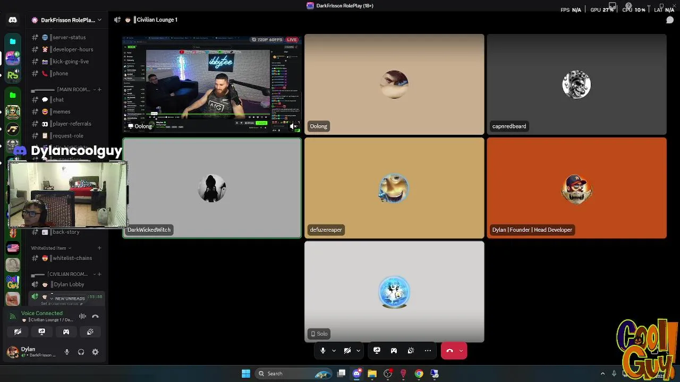Screen dimensions: 680x382
Task: Join the Dylan Lobby voice channel
Action: click(x=66, y=284)
